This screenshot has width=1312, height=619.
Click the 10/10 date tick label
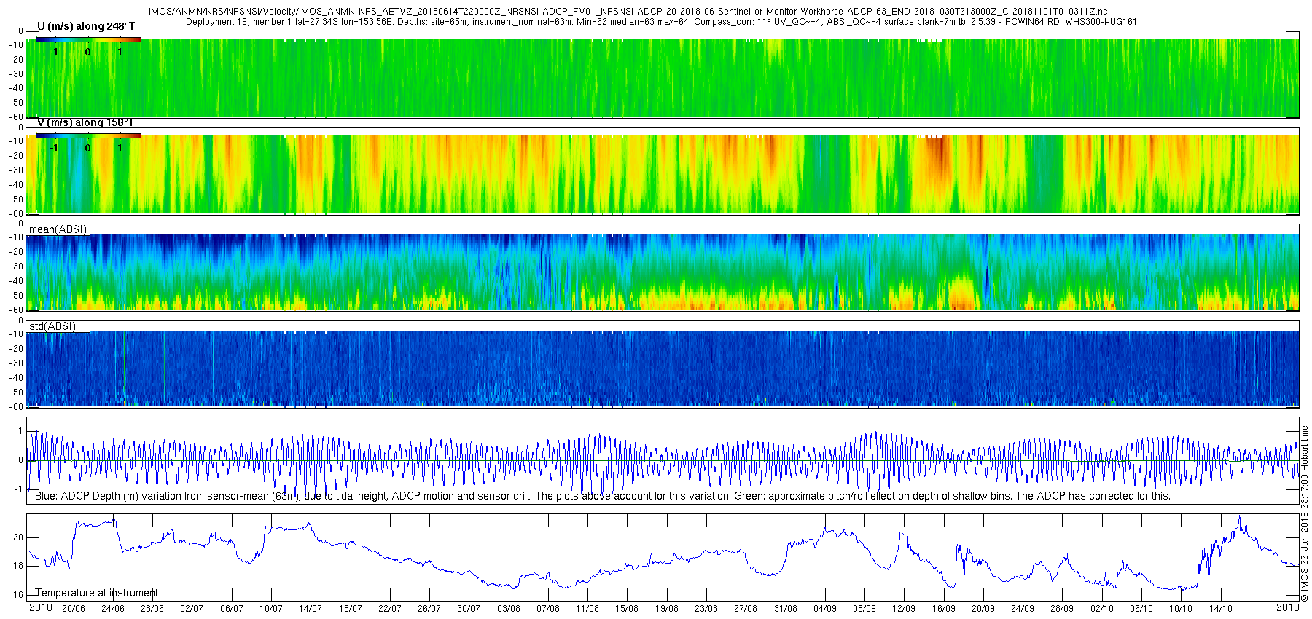tap(1181, 609)
